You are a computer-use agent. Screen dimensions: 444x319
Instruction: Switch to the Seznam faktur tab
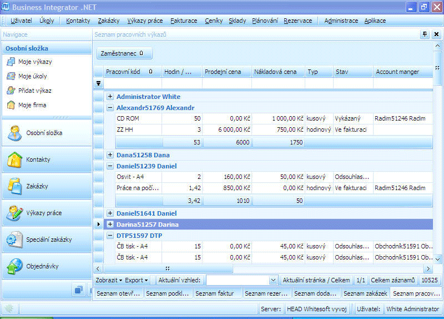218,293
